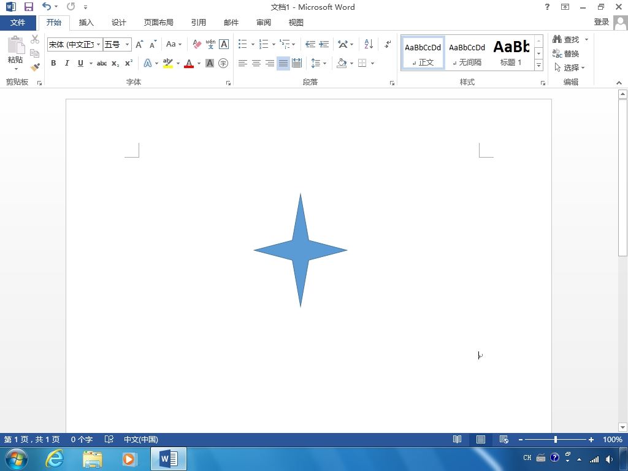This screenshot has height=471, width=628.
Task: Switch to the 引用 tab
Action: pyautogui.click(x=198, y=23)
